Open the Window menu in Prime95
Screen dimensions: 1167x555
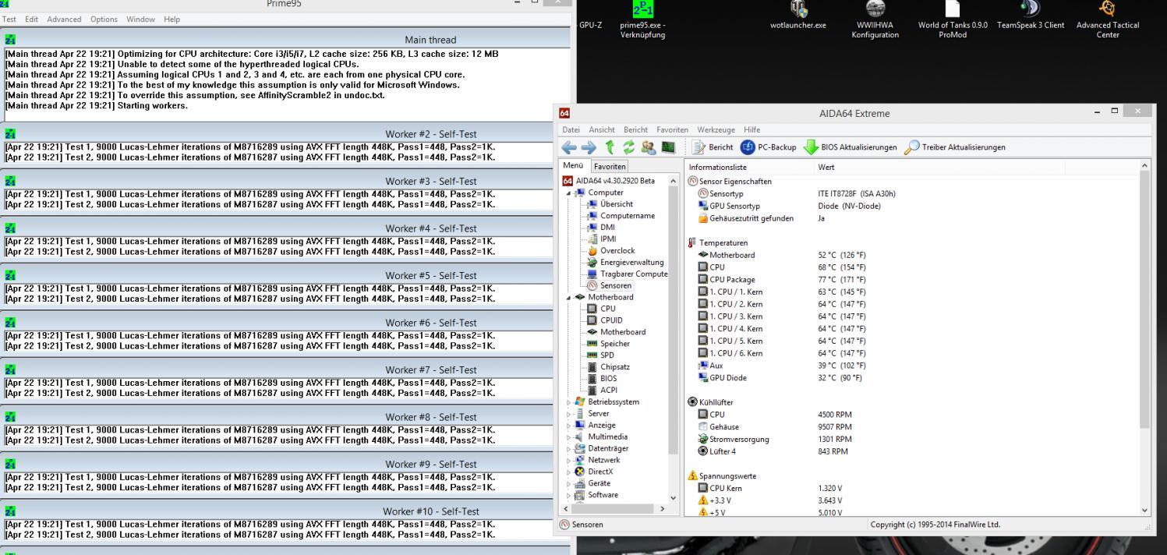(x=141, y=19)
